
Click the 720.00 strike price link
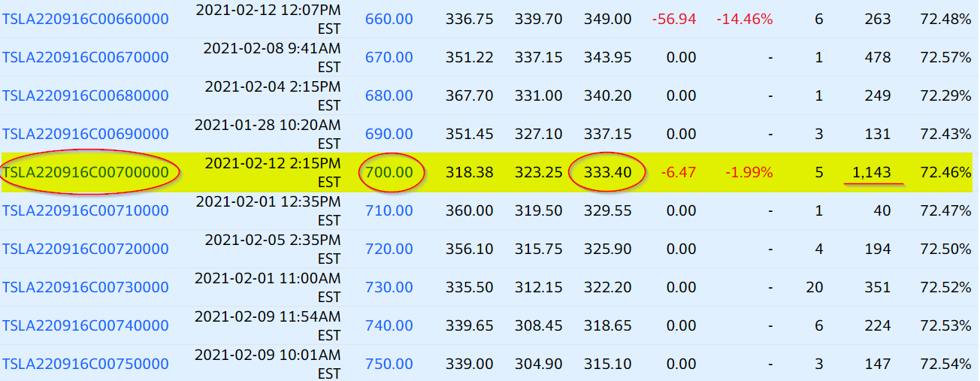[389, 249]
